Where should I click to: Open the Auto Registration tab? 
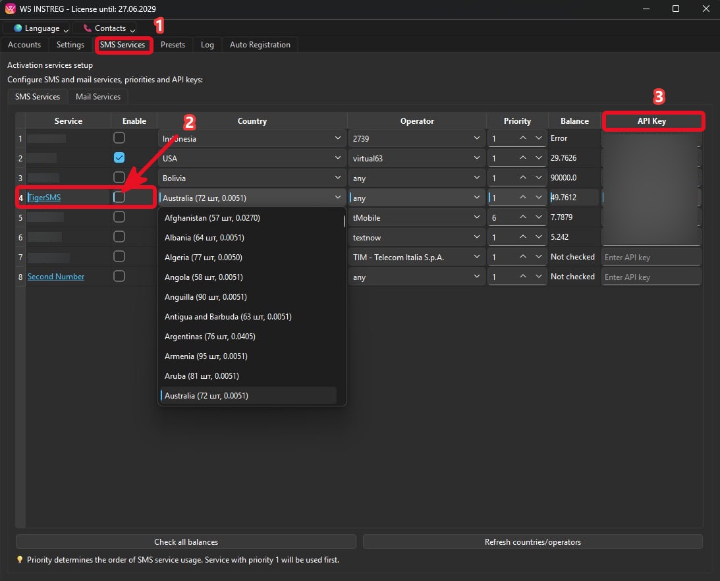point(260,45)
